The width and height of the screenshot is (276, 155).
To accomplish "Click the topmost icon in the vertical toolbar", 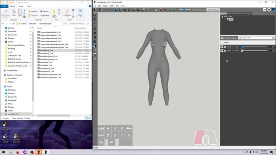I will [x=95, y=15].
